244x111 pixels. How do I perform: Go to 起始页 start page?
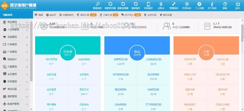(51, 15)
